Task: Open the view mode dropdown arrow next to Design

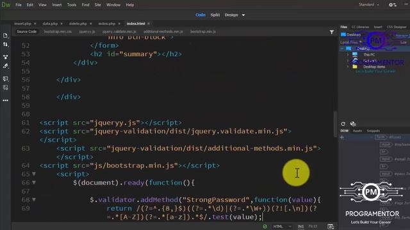Action: pos(243,15)
